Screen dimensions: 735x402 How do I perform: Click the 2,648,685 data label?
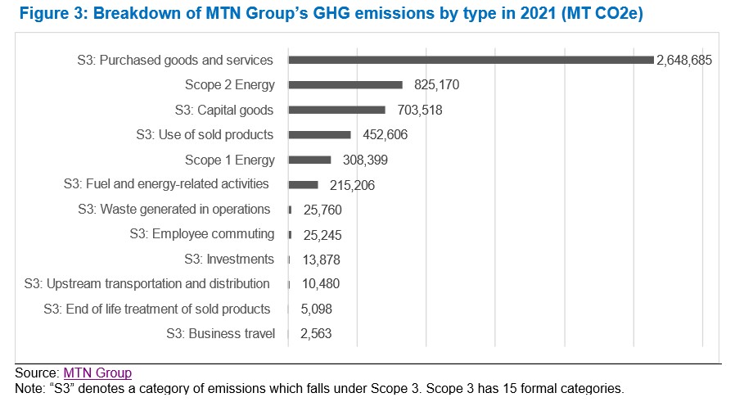[685, 61]
